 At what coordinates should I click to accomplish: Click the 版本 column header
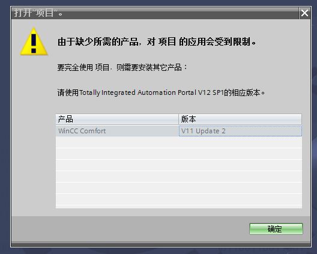coord(240,119)
